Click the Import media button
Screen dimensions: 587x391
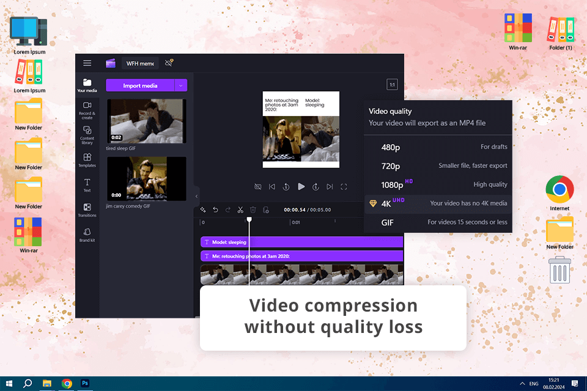140,86
